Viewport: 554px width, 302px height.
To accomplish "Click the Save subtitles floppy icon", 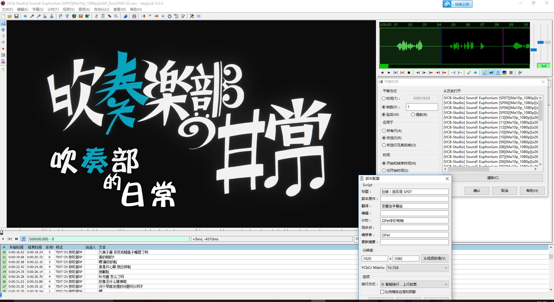I will click(x=16, y=16).
